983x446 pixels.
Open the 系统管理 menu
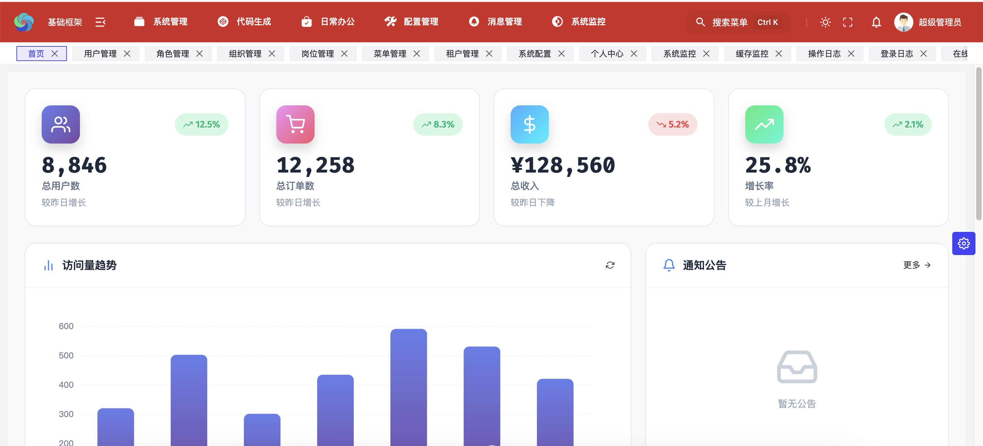tap(161, 22)
